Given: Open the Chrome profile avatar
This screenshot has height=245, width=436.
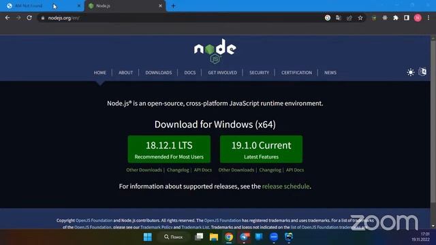Looking at the screenshot, I should click(x=418, y=18).
